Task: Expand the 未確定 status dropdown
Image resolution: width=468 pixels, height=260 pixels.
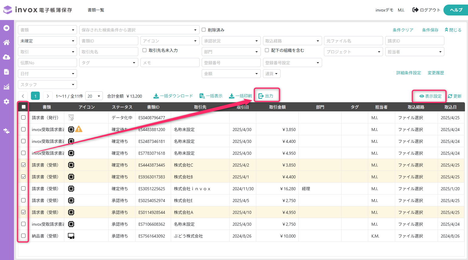Action: [x=47, y=41]
